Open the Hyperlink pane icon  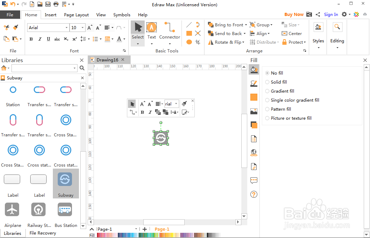pos(254,153)
